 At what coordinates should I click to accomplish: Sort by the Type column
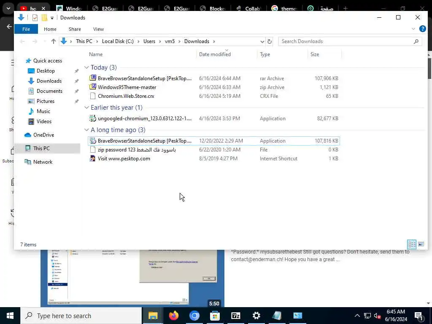(265, 54)
